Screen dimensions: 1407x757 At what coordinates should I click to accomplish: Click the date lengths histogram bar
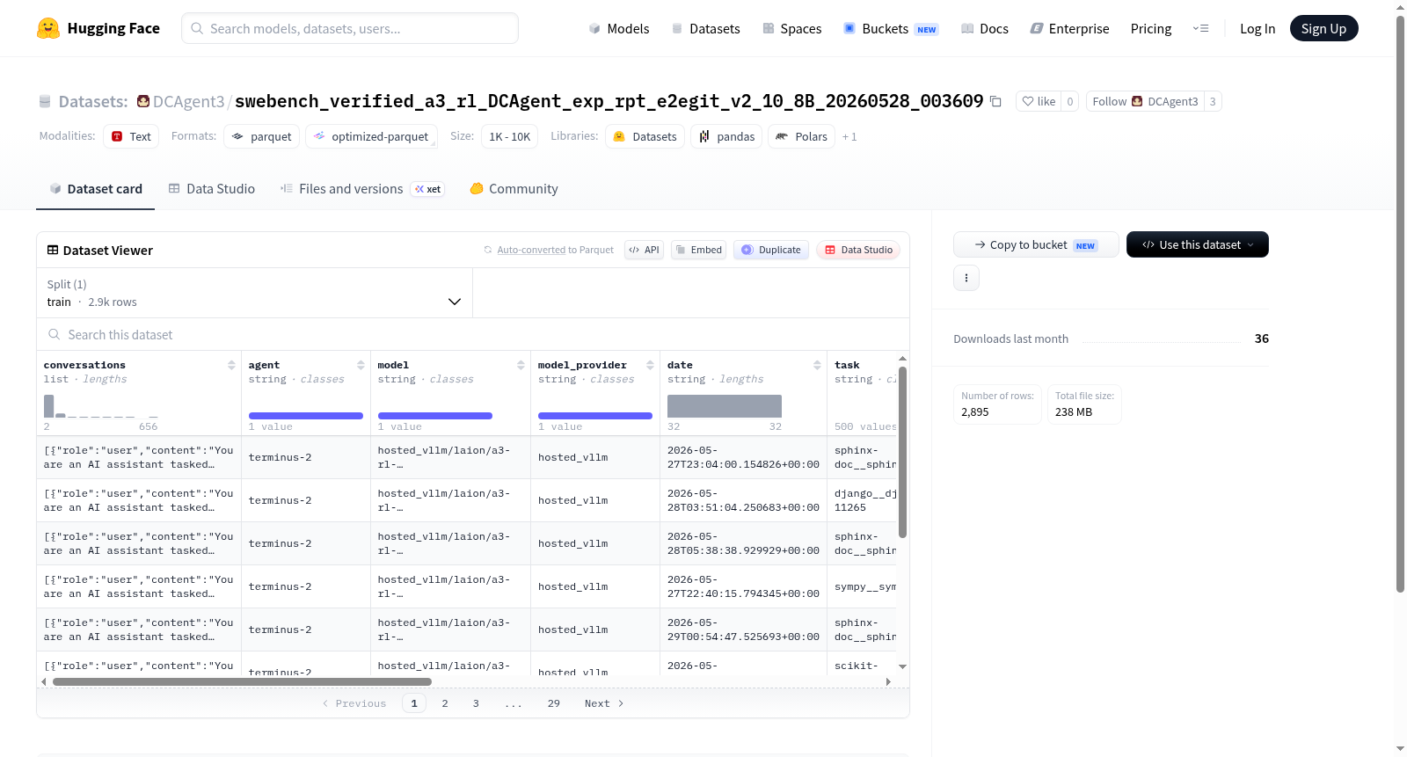point(725,406)
